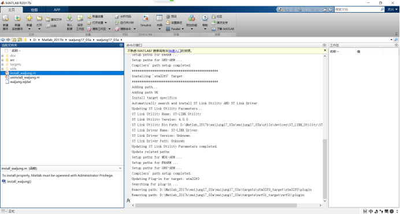Click 查找文件 (Find Files) button

tap(54, 20)
